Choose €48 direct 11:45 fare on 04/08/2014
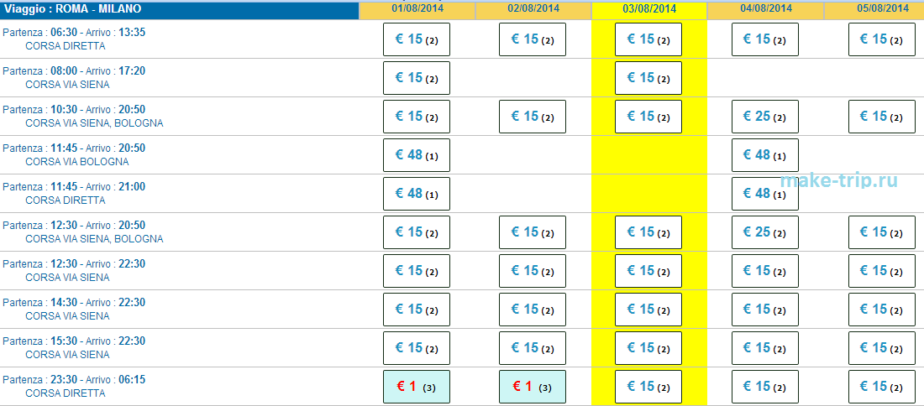 765,194
